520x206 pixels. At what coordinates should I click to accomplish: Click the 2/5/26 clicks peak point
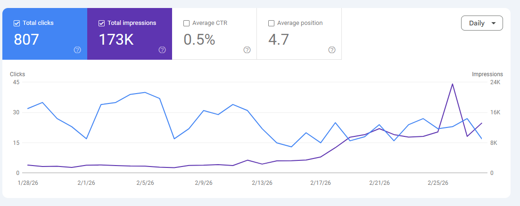click(145, 93)
